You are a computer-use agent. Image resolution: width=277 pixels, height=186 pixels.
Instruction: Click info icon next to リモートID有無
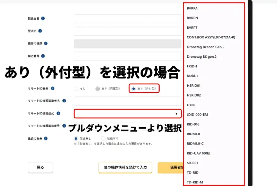tap(53, 89)
